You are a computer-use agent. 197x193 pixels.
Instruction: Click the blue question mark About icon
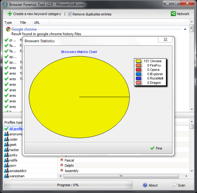click(145, 185)
